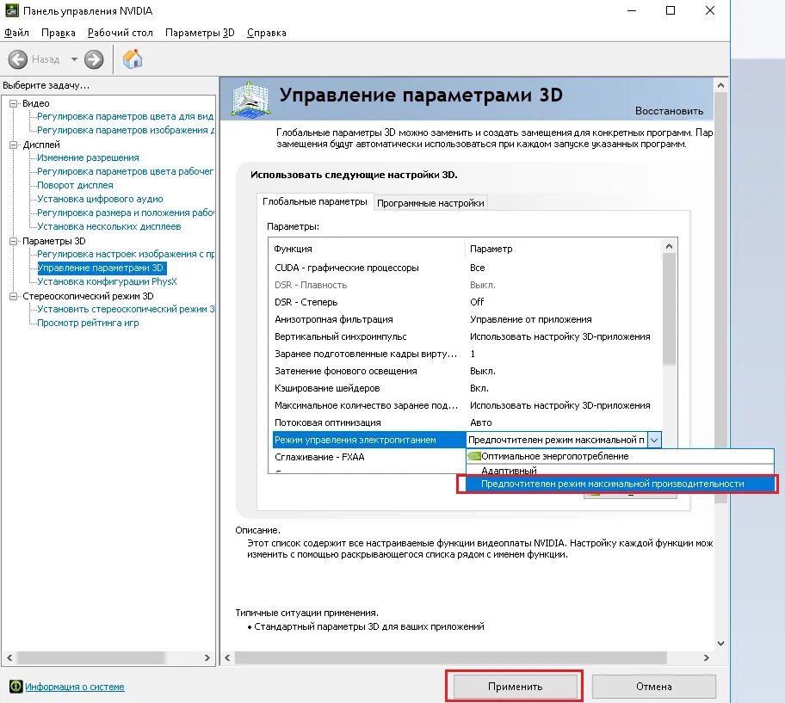Screen dimensions: 785x703
Task: Open Параметры 3D menu
Action: pos(200,33)
